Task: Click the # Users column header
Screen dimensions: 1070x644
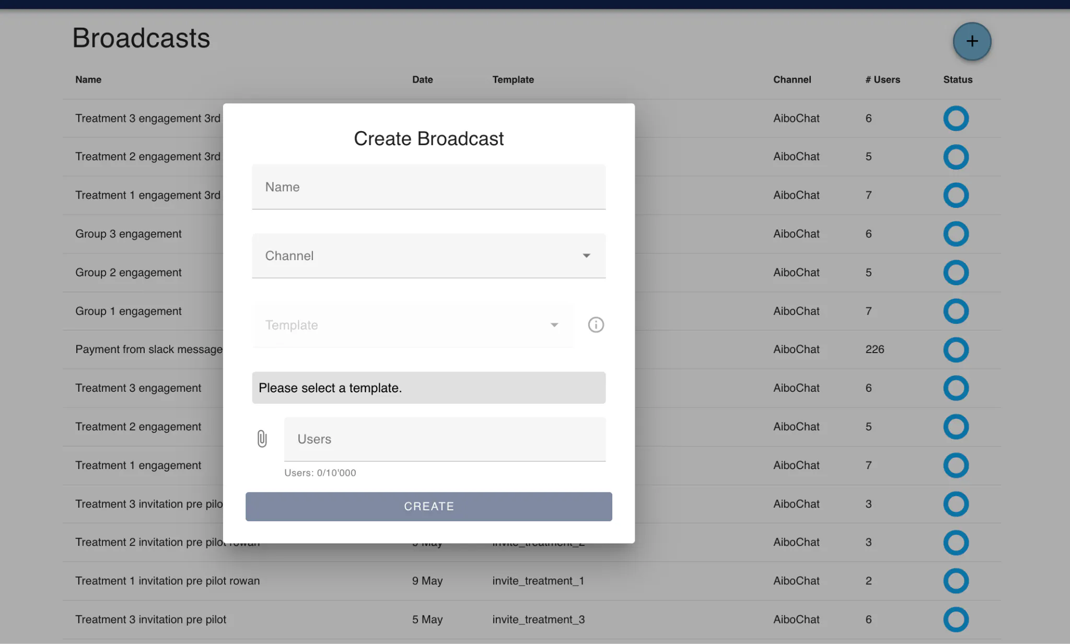Action: pyautogui.click(x=882, y=80)
